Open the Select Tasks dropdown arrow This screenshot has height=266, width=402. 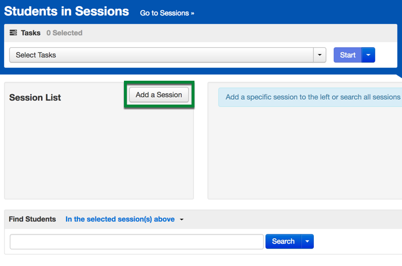(320, 55)
